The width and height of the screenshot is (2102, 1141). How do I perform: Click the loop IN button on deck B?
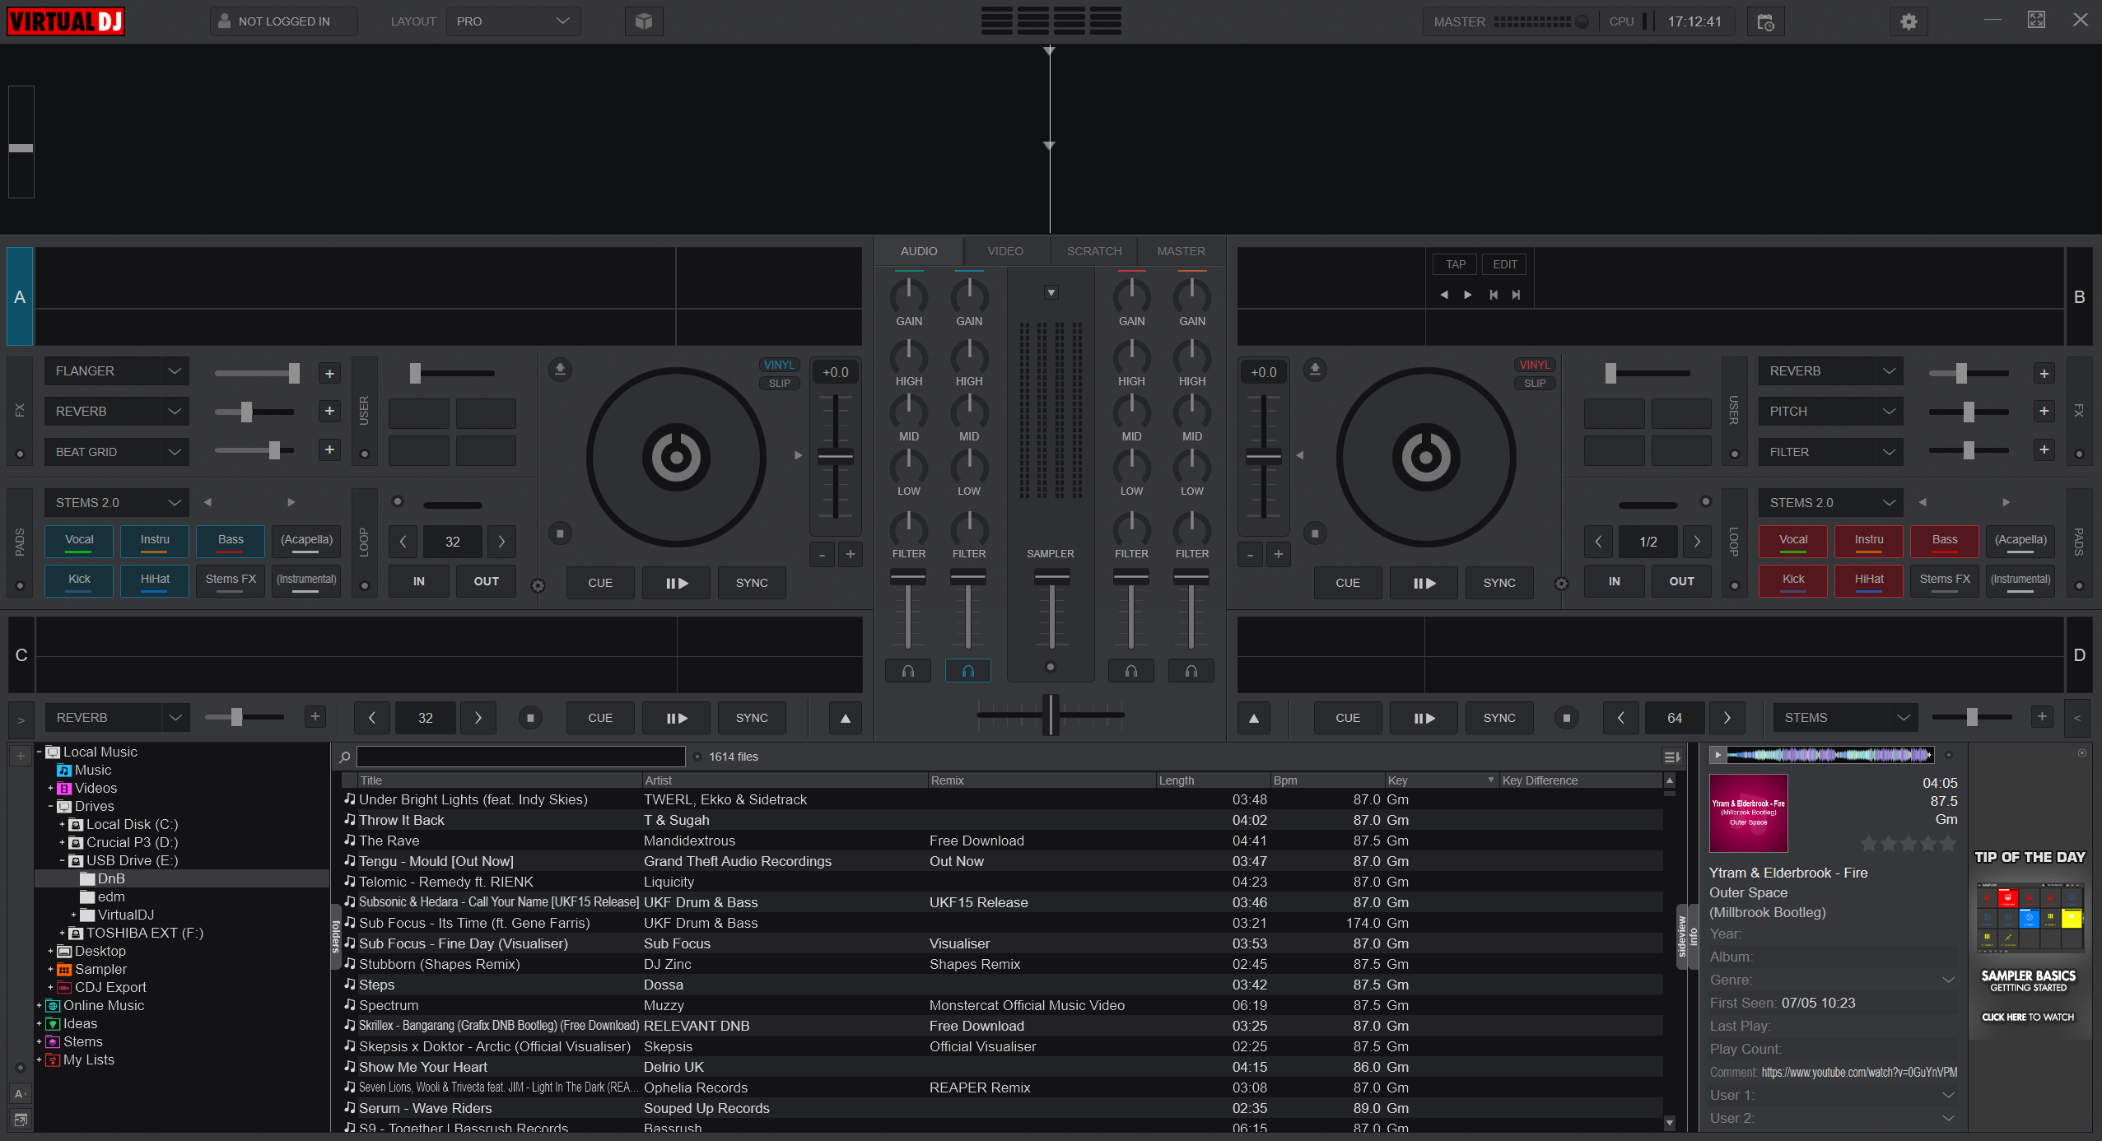click(1614, 581)
